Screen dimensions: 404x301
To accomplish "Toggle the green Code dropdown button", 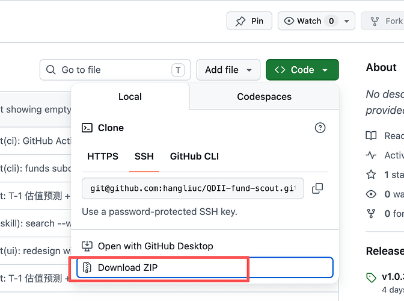I will coord(302,70).
